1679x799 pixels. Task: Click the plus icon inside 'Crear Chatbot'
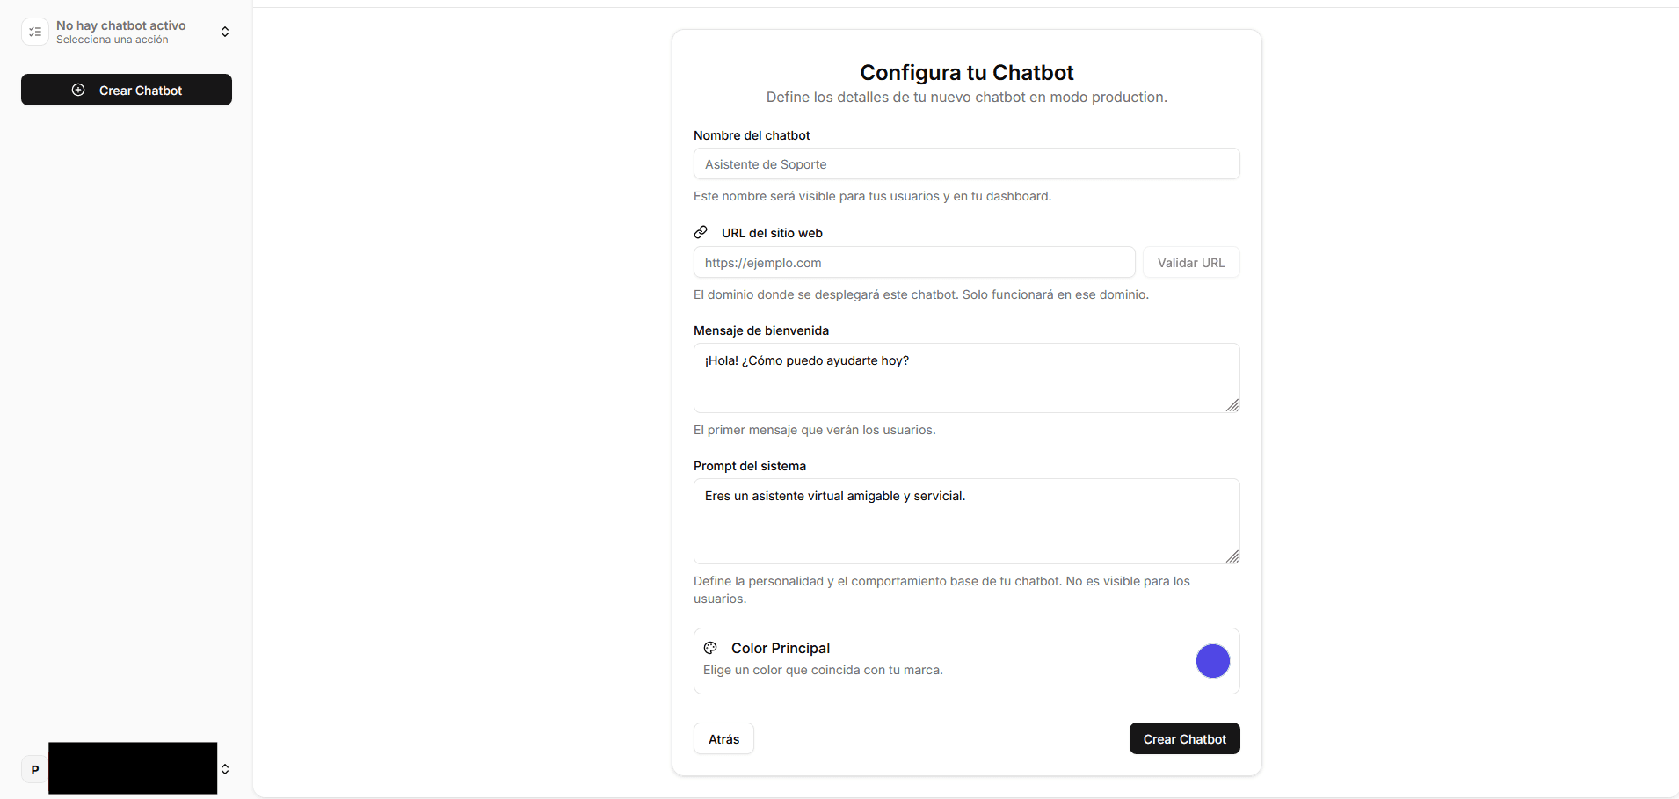tap(78, 90)
